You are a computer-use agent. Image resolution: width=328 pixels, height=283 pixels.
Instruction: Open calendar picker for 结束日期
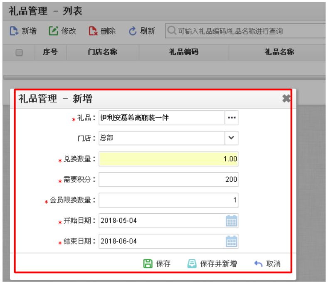point(231,241)
